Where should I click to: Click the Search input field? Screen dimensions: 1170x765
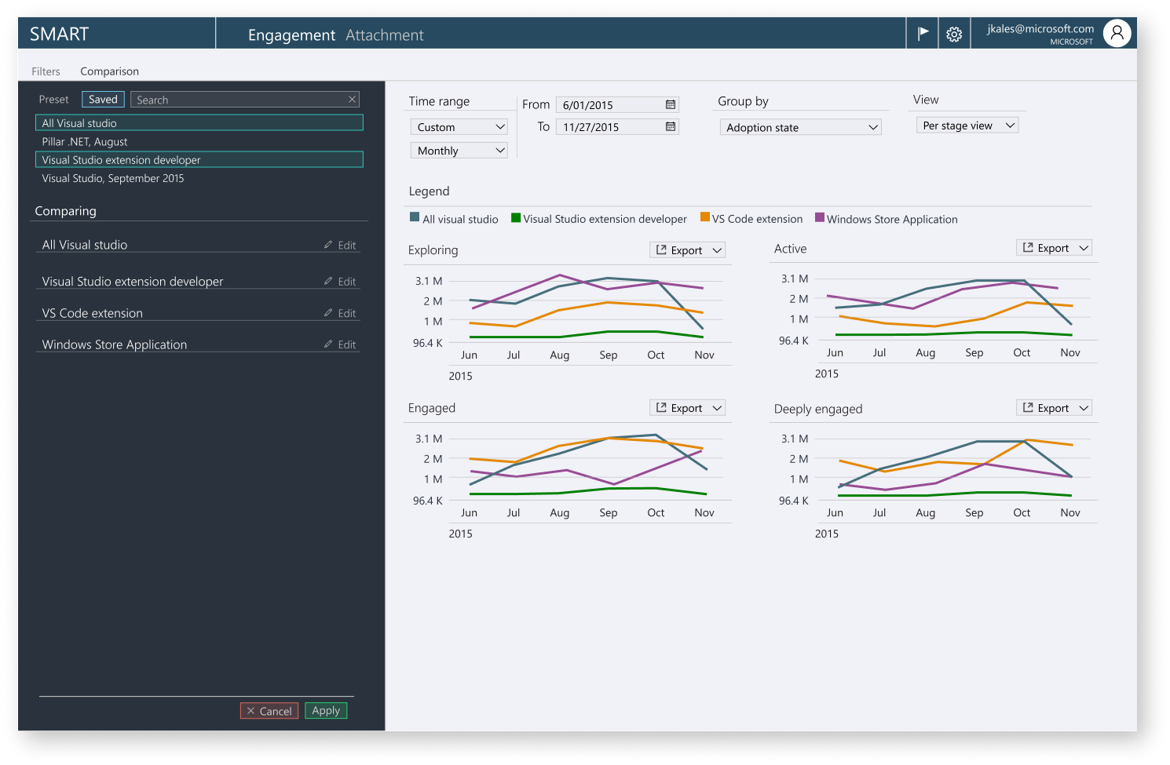[244, 100]
